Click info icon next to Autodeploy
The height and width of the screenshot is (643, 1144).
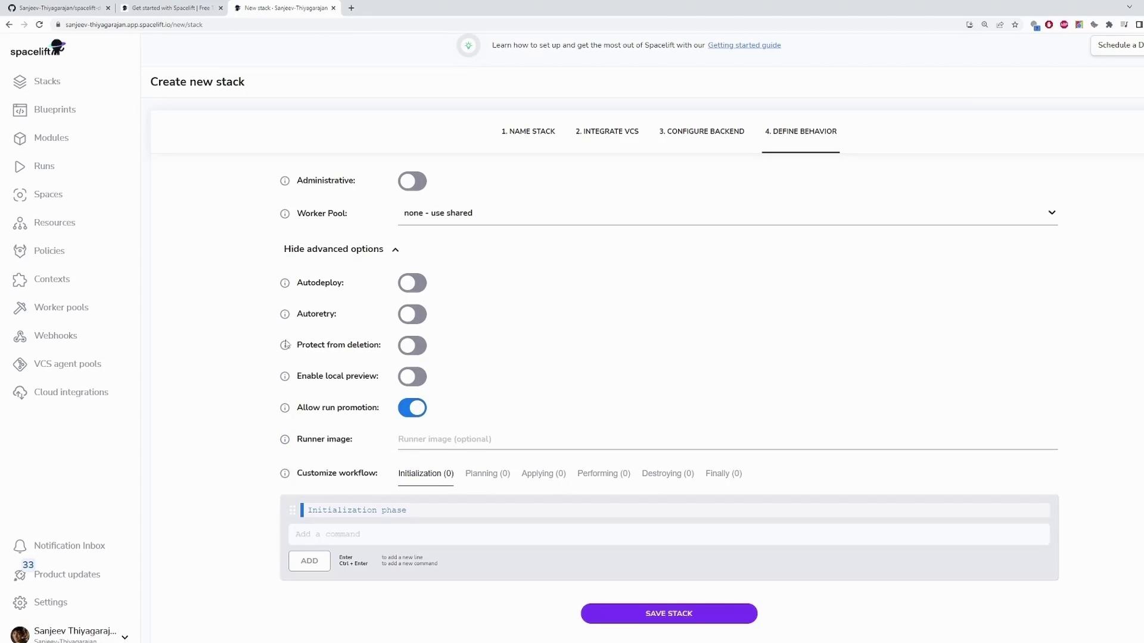[x=285, y=283]
